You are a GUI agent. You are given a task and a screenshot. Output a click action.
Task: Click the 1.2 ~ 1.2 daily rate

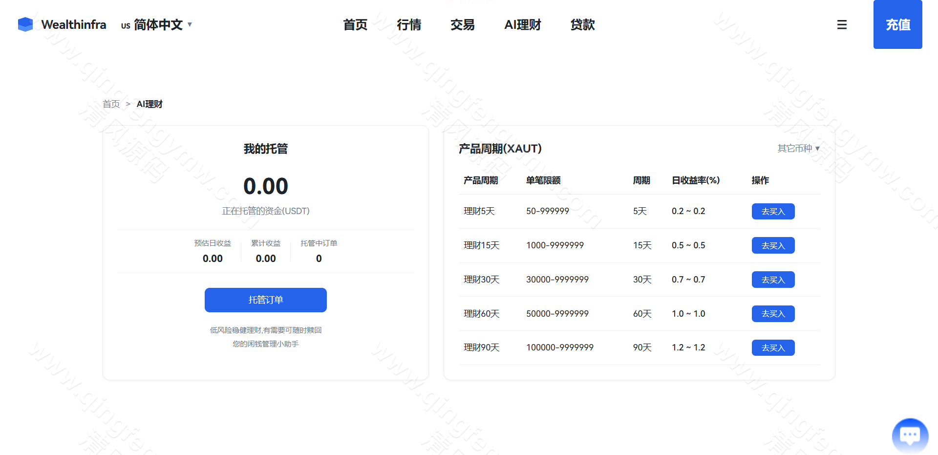(x=688, y=347)
